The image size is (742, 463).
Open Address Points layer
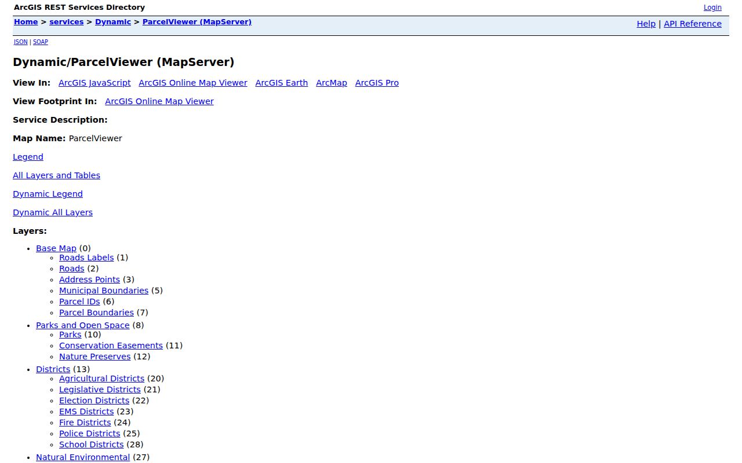(x=89, y=280)
